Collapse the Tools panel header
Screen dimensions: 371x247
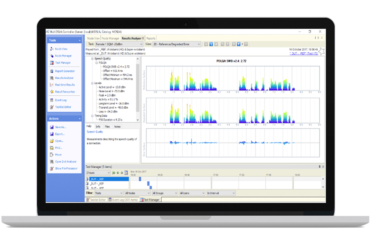(80, 40)
